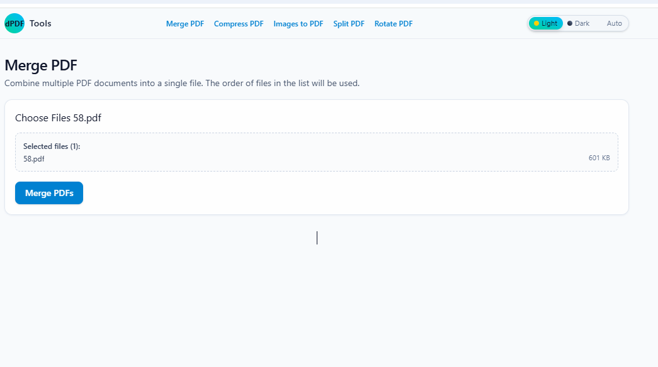Click the yellow Light theme dot icon
The height and width of the screenshot is (367, 658).
(537, 23)
